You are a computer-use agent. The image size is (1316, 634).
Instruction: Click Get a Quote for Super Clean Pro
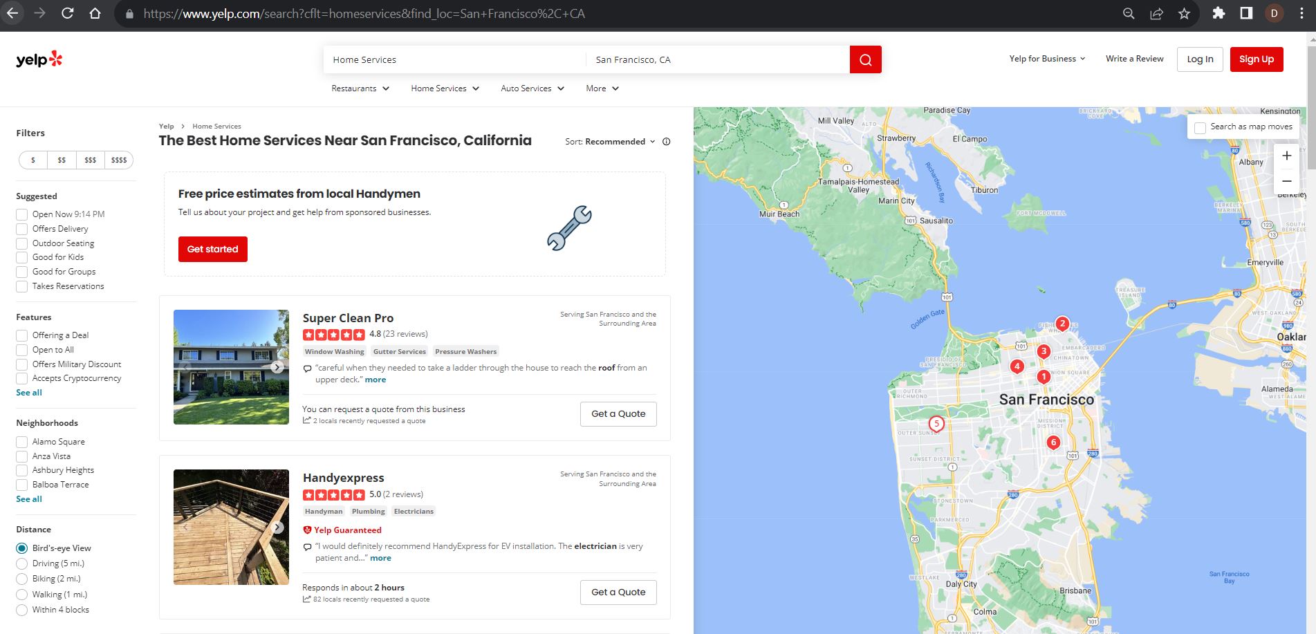618,414
